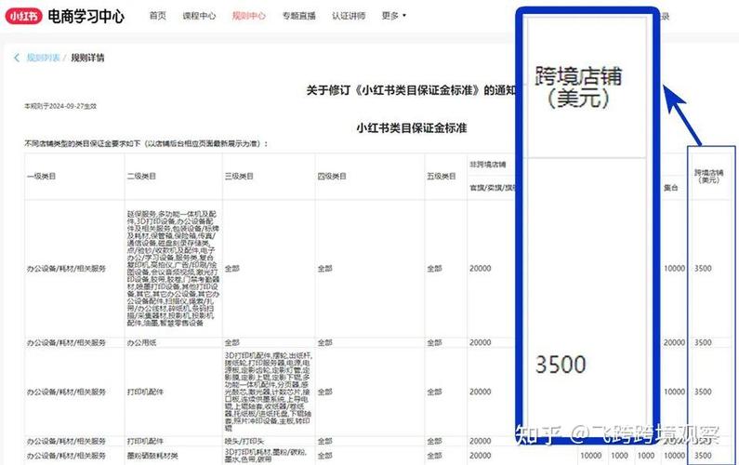Open the 认证讲师 nav tab

coord(349,16)
